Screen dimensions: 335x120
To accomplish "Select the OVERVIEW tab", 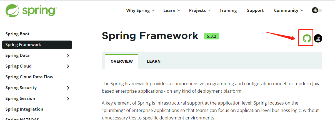I will [x=122, y=61].
